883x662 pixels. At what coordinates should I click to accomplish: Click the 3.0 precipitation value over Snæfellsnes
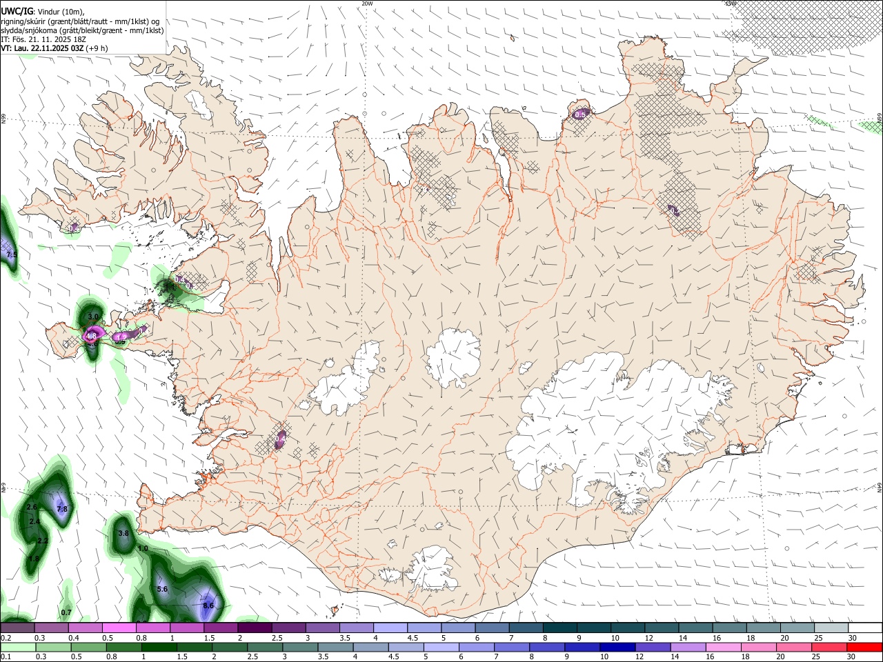tap(94, 317)
